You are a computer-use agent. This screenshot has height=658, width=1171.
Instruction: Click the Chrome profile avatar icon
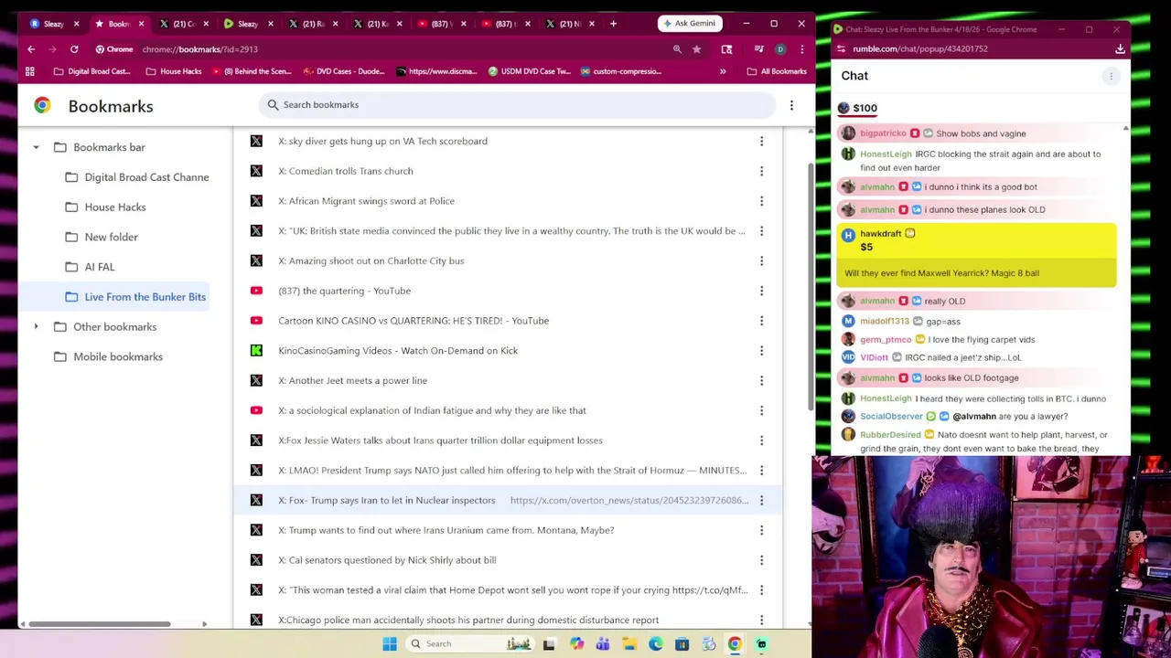[779, 49]
